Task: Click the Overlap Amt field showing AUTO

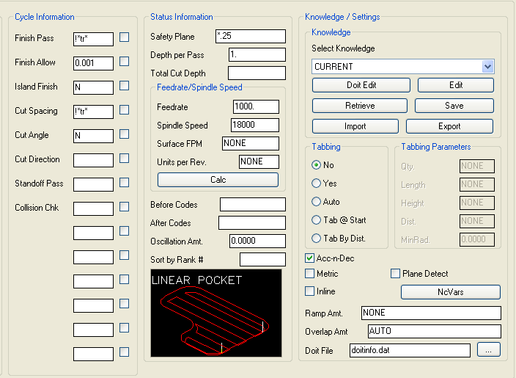Action: (435, 331)
